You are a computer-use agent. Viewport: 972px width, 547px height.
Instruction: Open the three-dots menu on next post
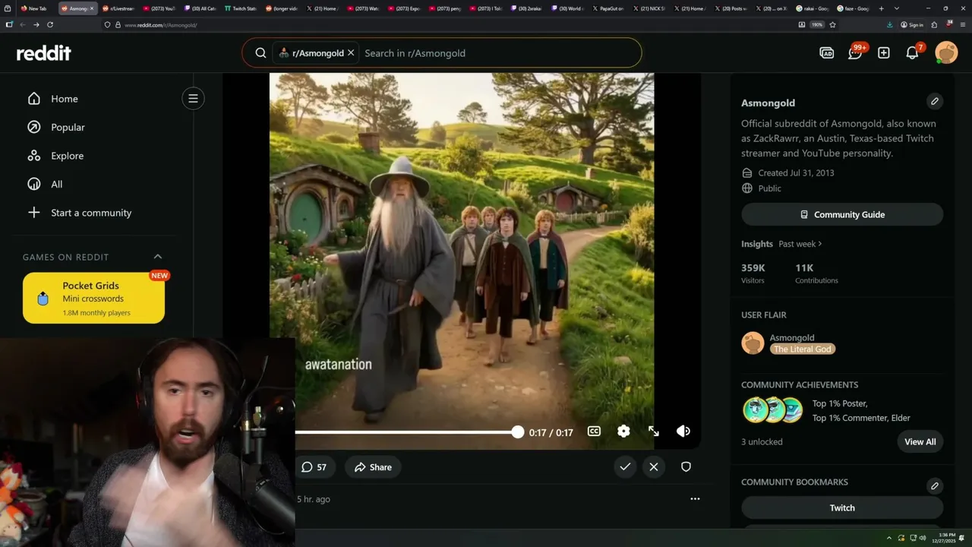point(695,499)
